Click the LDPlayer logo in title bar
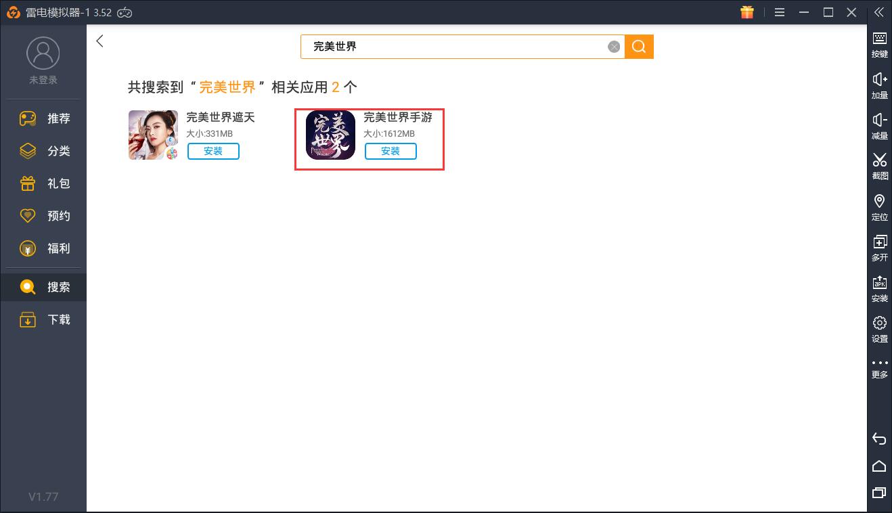Screen dimensions: 892x513 [13, 12]
